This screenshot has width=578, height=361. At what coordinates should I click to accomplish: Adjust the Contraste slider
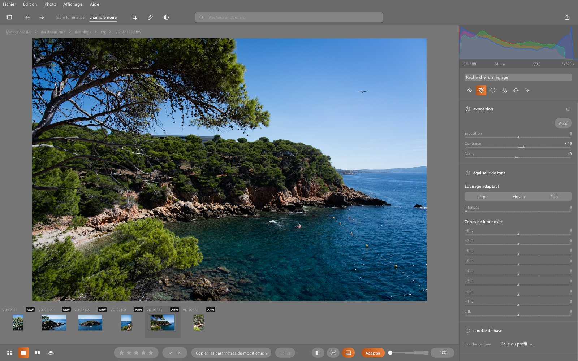click(518, 147)
